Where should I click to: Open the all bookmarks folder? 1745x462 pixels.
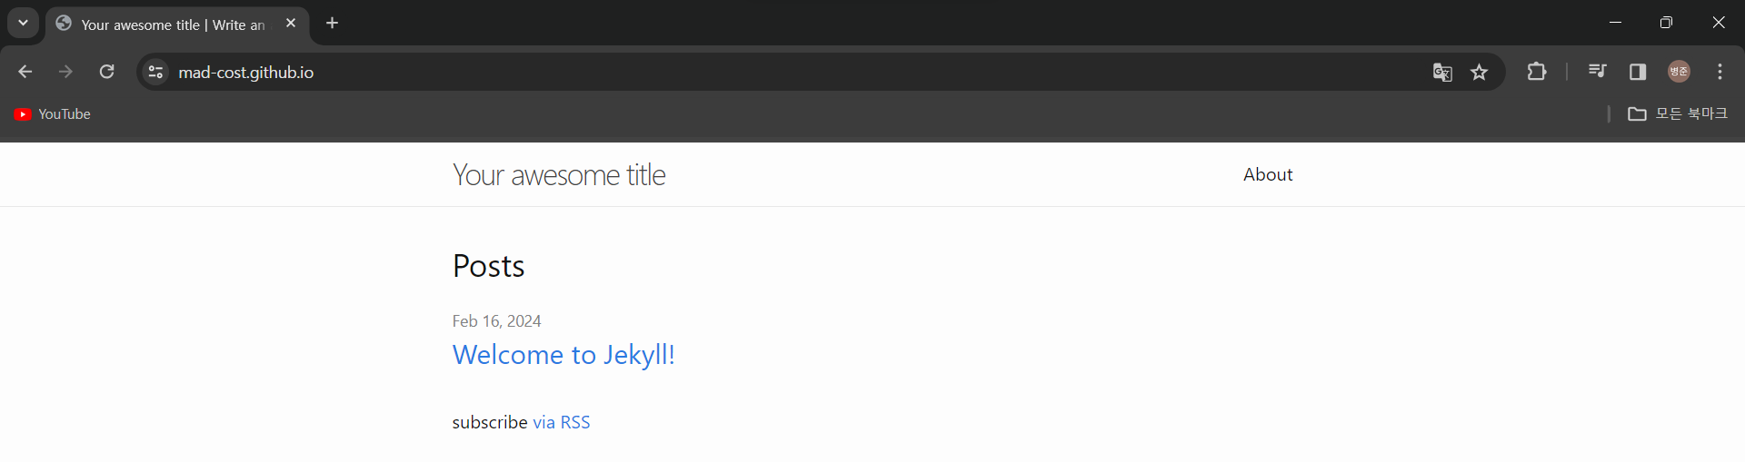click(x=1677, y=113)
